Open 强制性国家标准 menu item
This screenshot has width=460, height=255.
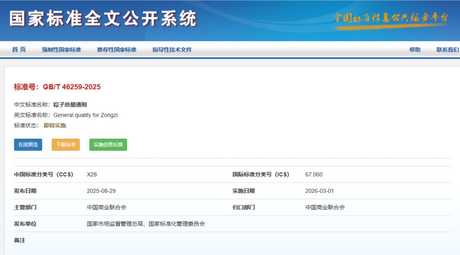(61, 50)
